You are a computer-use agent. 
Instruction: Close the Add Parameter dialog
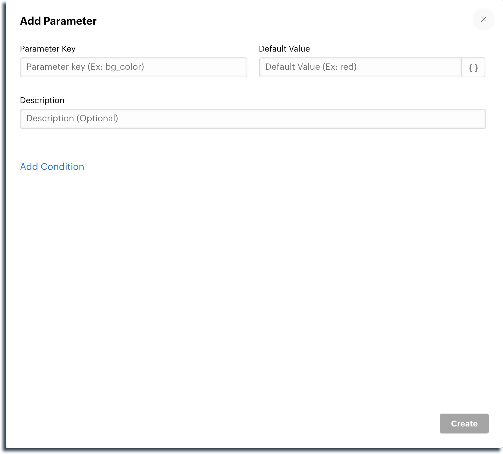[x=483, y=19]
